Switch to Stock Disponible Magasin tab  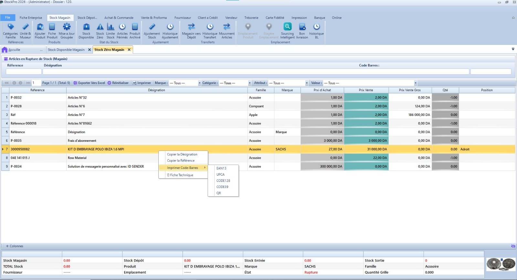click(66, 50)
